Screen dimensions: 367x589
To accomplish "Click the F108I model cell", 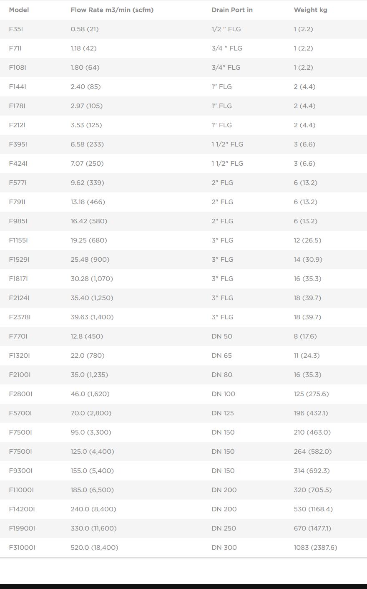I will point(18,68).
